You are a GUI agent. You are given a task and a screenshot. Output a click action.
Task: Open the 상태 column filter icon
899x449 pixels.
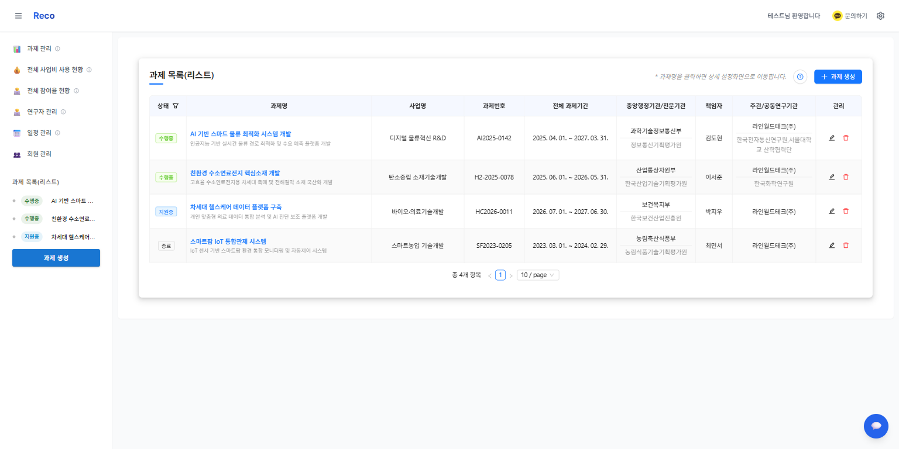tap(176, 106)
